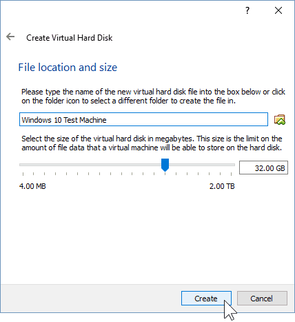This screenshot has width=295, height=322.
Task: Close the Create Virtual Hard Disk dialog
Action: [278, 10]
